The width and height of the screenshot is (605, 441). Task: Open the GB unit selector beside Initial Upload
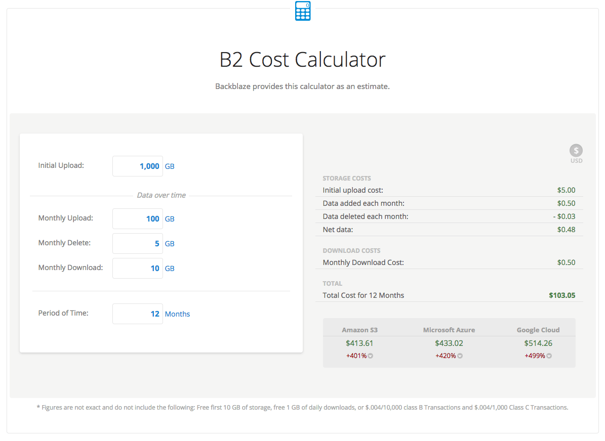coord(169,166)
